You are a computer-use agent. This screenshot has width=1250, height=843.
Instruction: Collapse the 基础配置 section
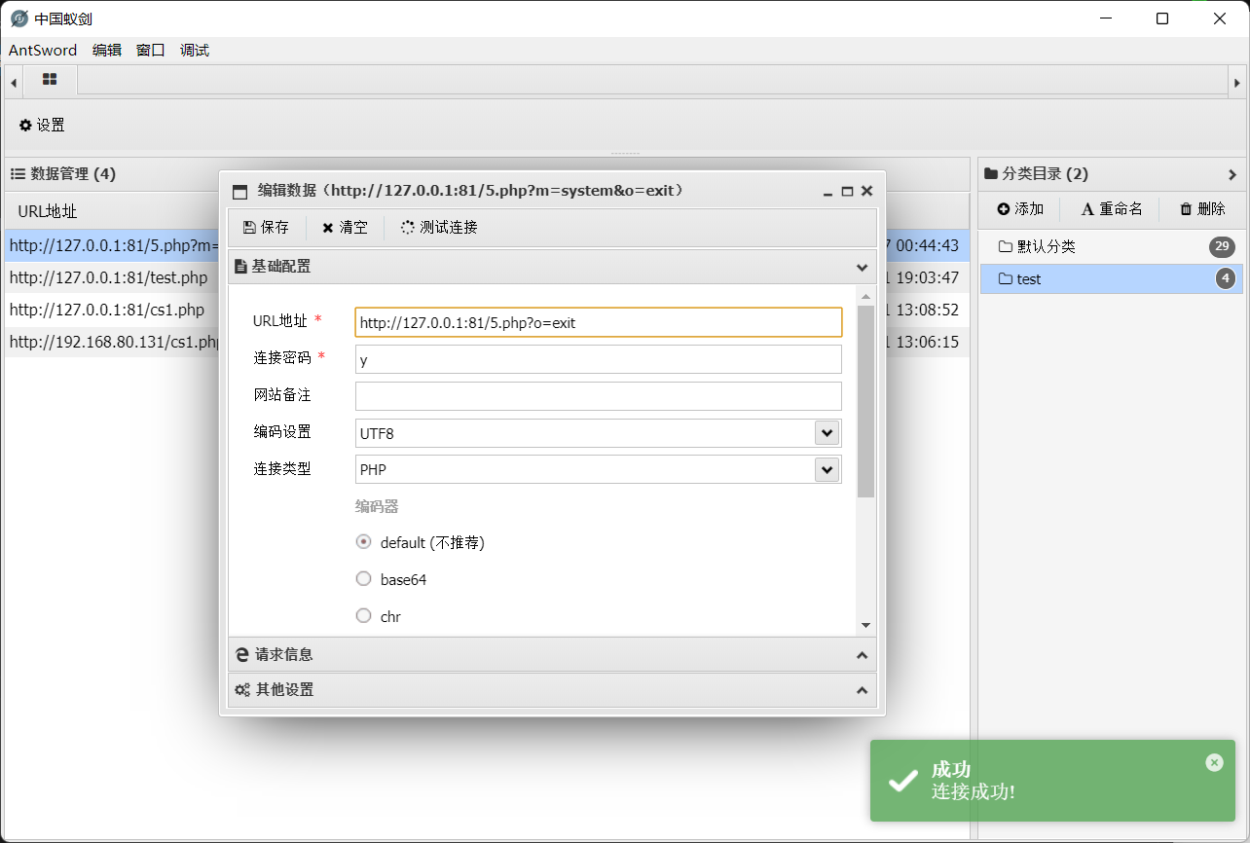(x=862, y=267)
